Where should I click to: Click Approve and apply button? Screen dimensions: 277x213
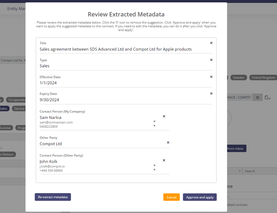click(x=199, y=197)
